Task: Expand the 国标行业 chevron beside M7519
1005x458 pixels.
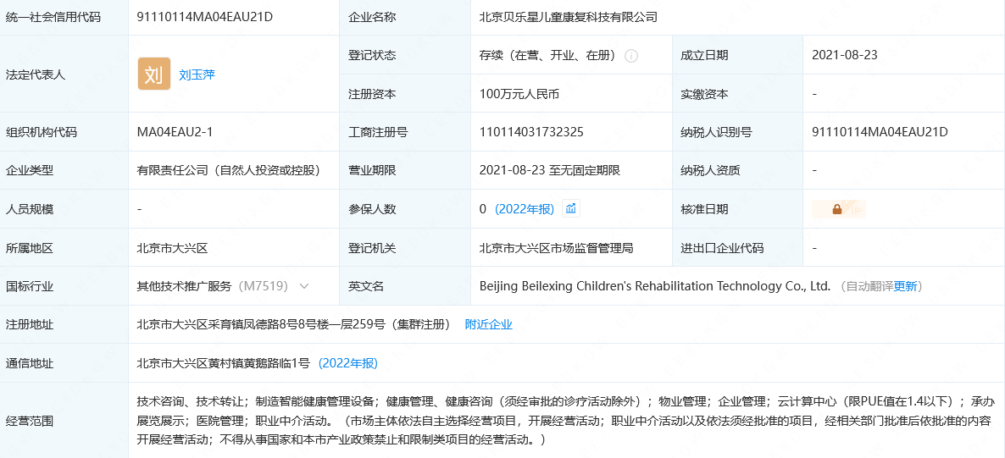Action: tap(304, 285)
